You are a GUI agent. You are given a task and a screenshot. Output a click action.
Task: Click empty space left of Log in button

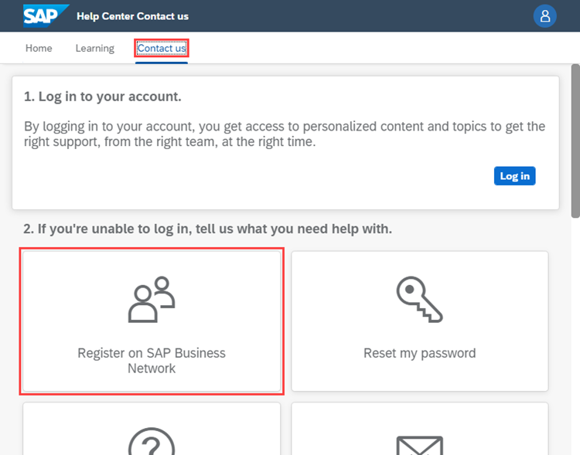click(x=309, y=176)
